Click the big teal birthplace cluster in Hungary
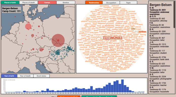 point(58,52)
